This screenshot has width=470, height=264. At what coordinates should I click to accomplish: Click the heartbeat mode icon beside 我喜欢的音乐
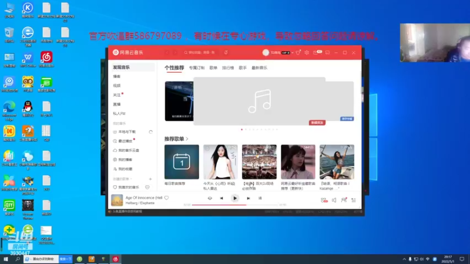[x=147, y=187]
